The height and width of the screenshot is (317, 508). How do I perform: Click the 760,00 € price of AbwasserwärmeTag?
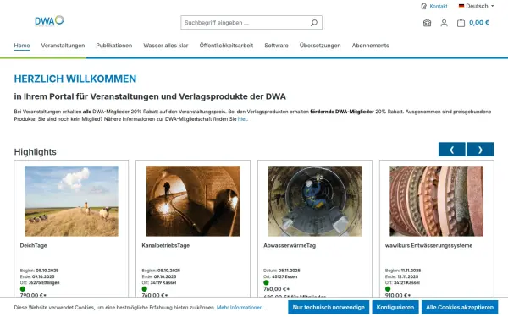[276, 289]
